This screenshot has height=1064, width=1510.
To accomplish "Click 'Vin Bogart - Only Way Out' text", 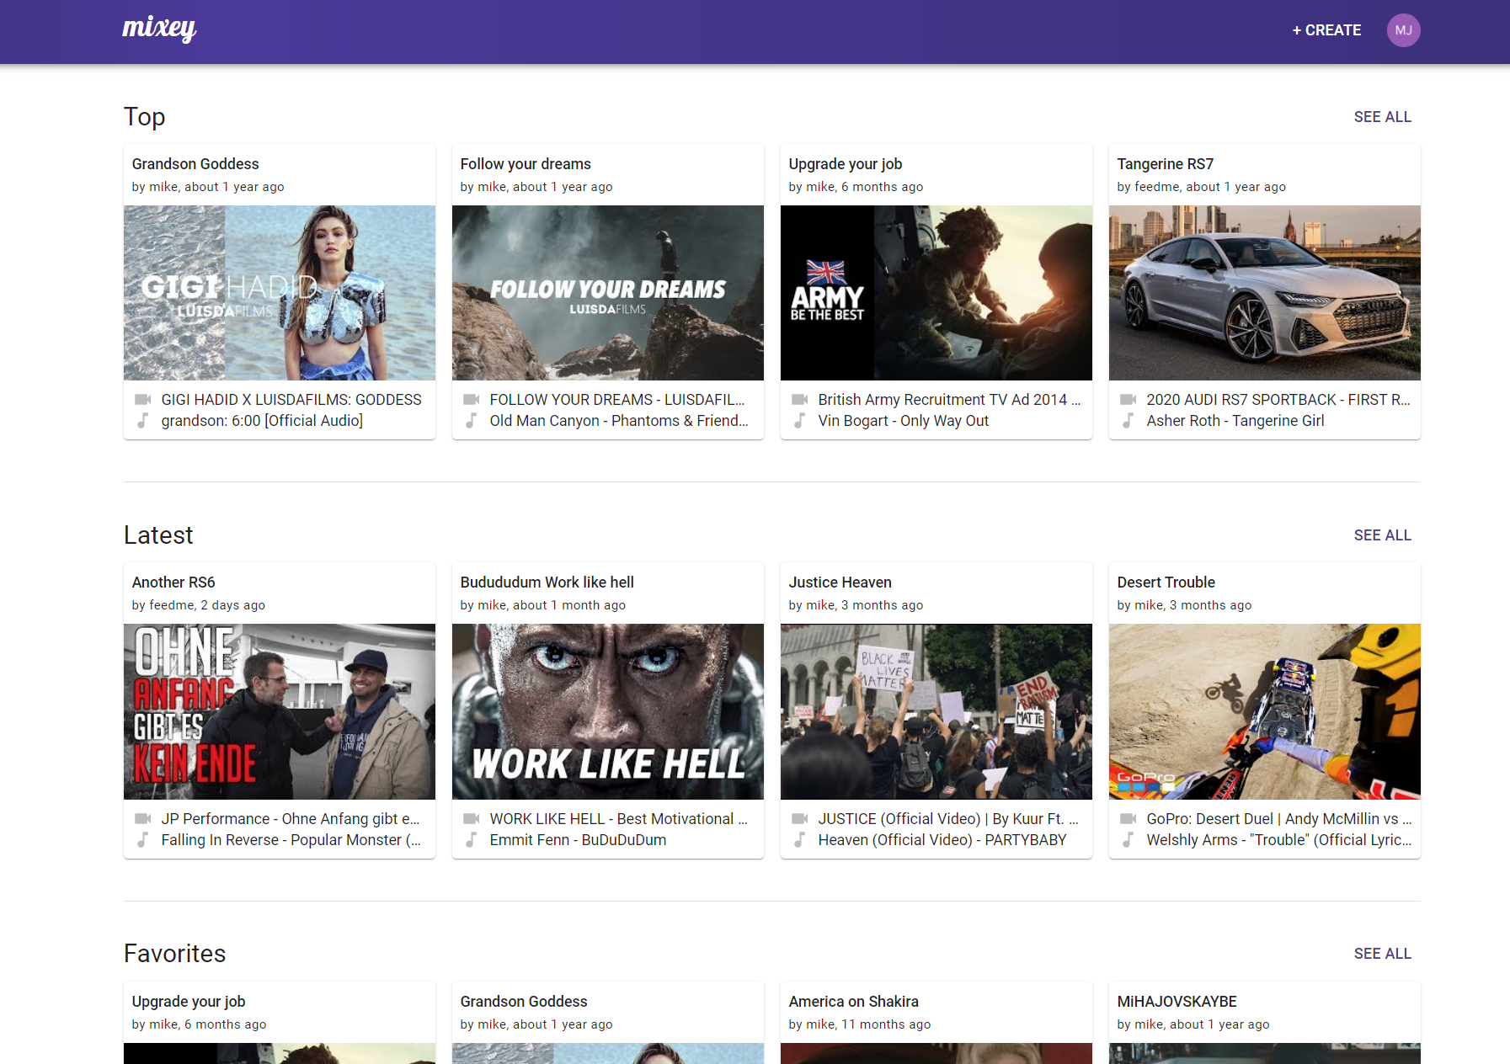I will click(x=904, y=421).
